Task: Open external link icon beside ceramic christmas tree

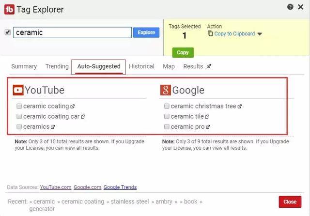Action: [x=240, y=107]
